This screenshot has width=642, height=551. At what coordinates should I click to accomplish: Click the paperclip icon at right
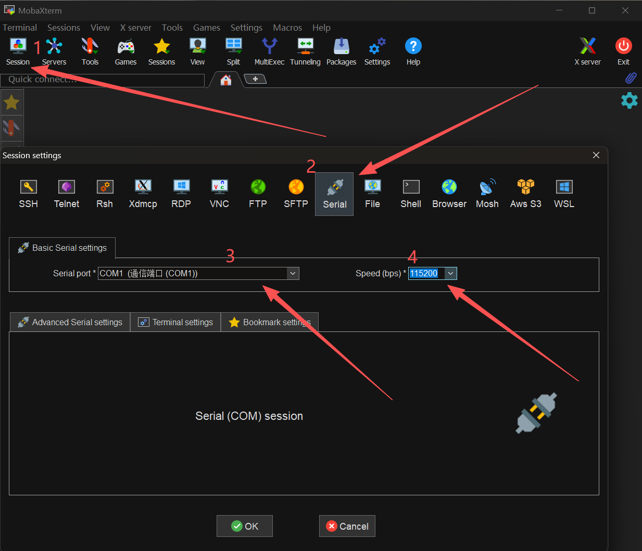631,78
